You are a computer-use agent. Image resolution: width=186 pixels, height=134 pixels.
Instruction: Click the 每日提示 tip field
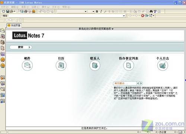[x=125, y=83]
